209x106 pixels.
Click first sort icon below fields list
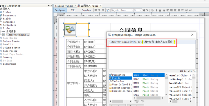pos(136,101)
